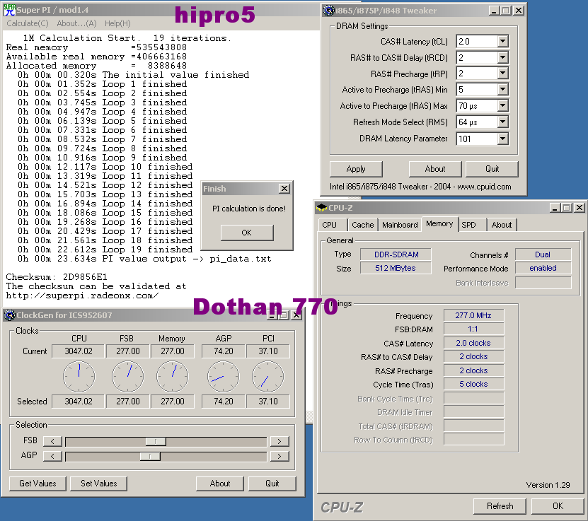Screen dimensions: 588x521
Task: Click the Cycle Time 5 clocks value
Action: 473,385
